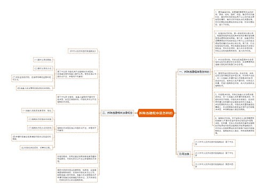Select the orange central topic 拆除违建程序是怎样的

156,113
